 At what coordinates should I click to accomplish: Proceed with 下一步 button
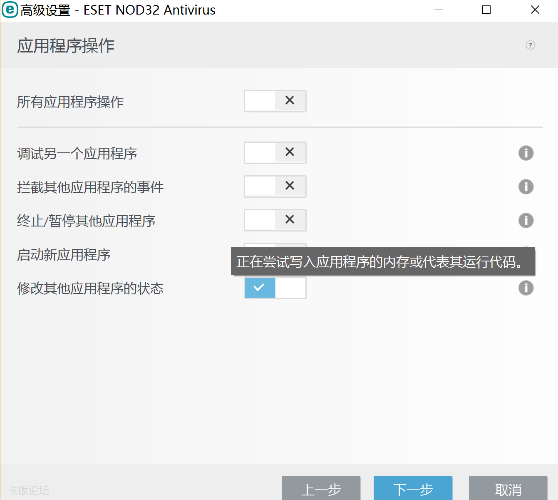pos(413,489)
